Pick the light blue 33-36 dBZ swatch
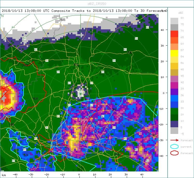 tap(174, 98)
